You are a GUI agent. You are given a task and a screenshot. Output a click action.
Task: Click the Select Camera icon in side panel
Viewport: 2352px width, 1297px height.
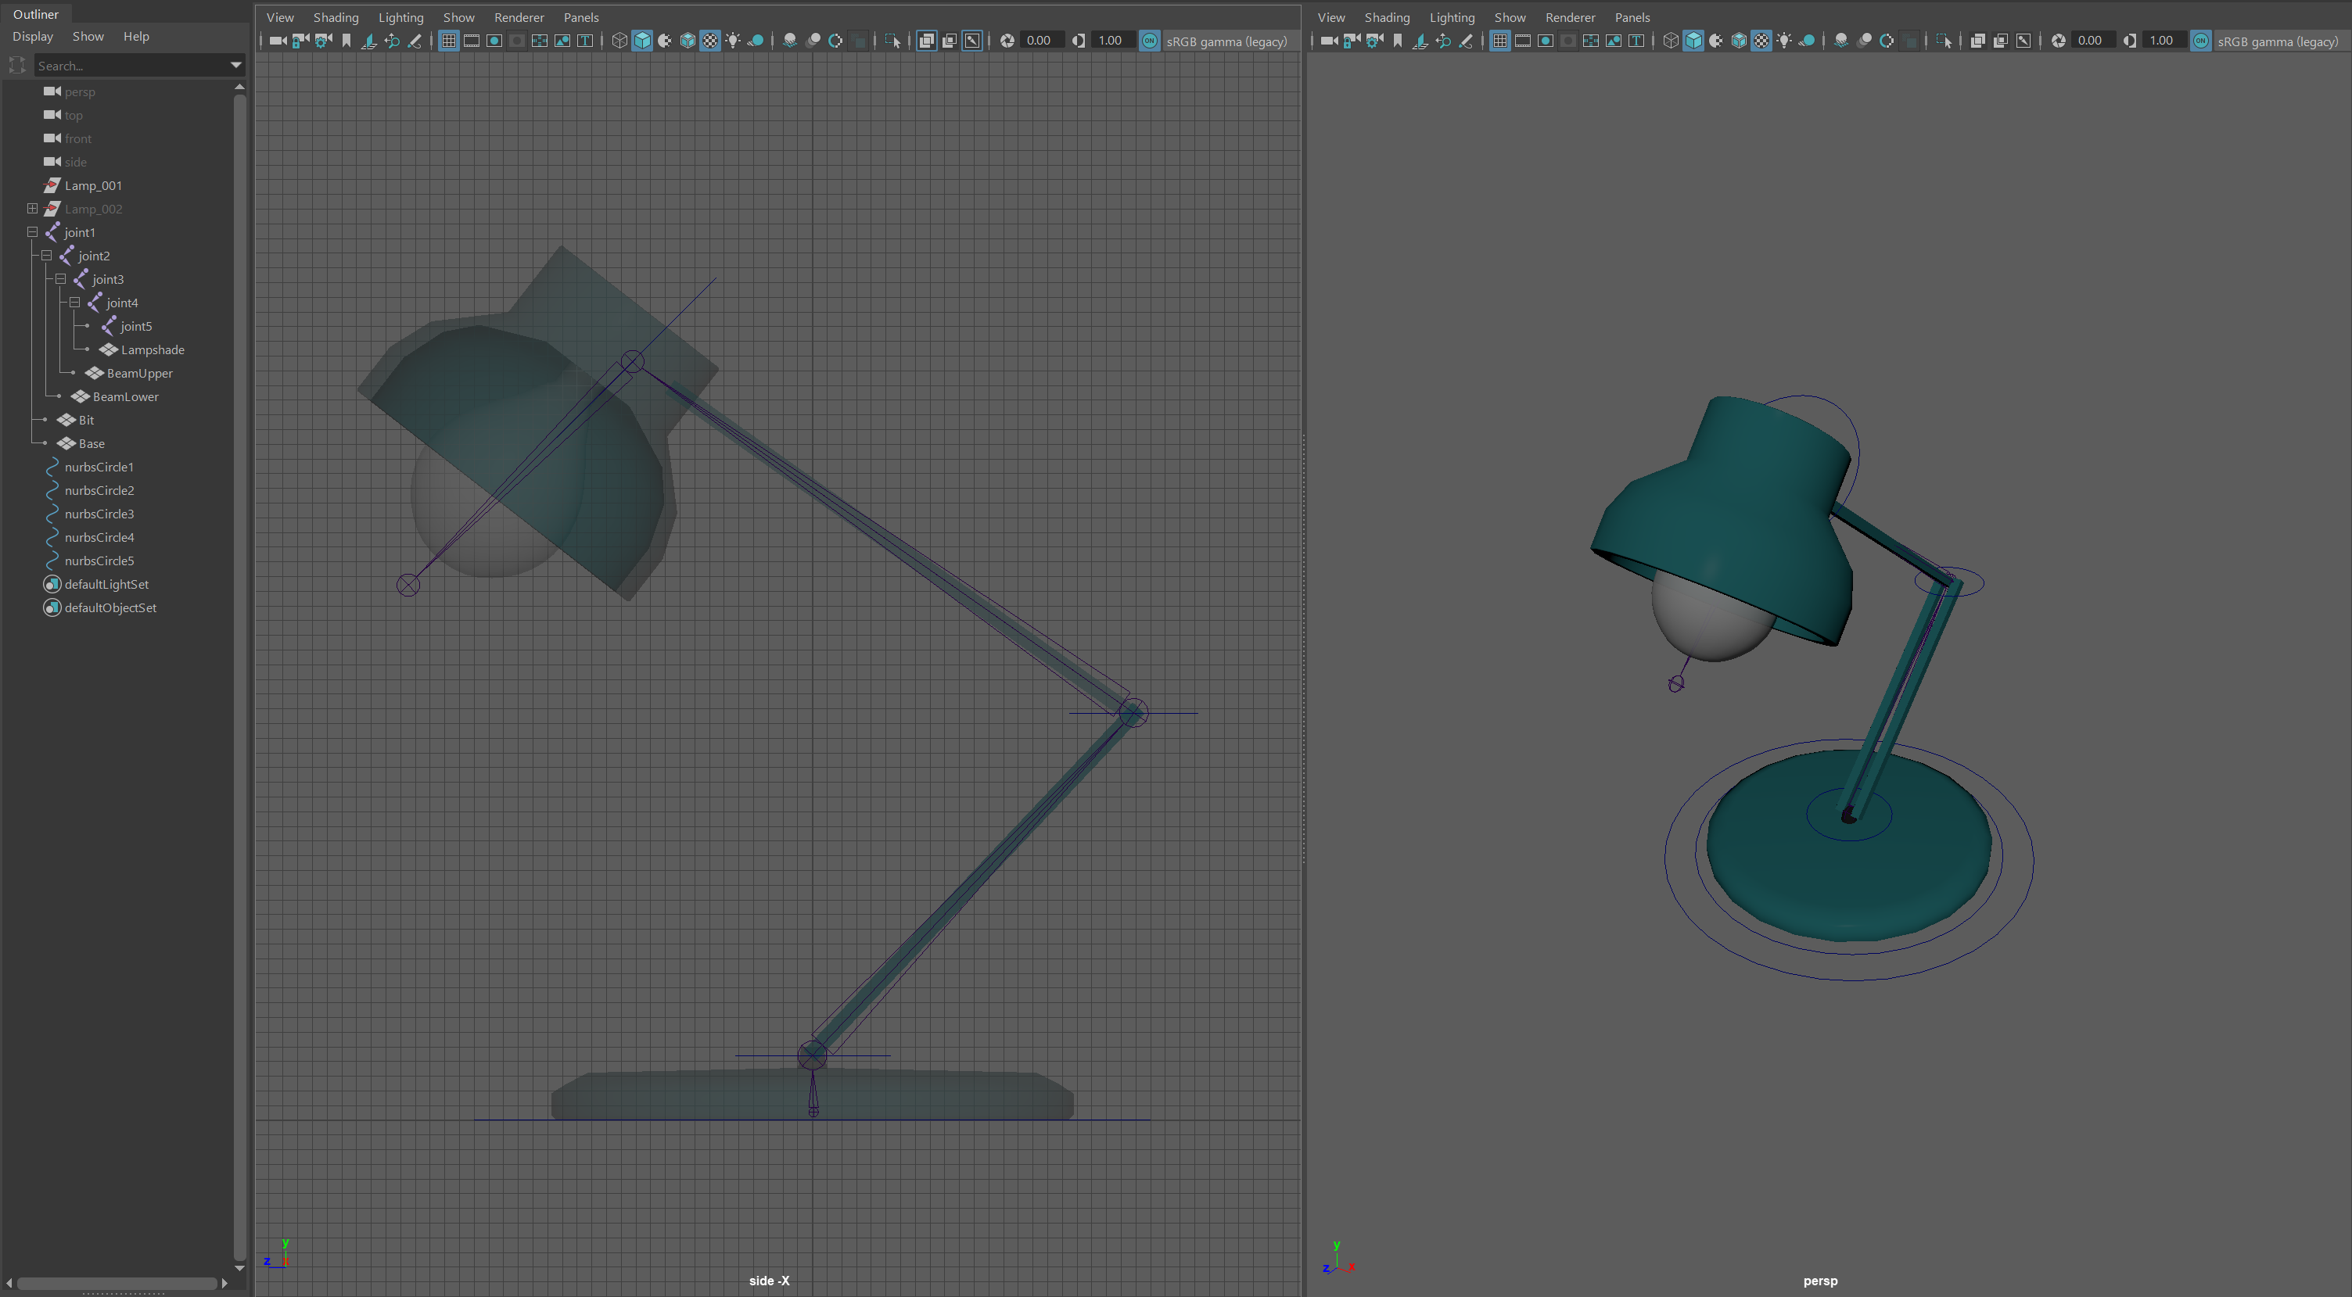coord(278,41)
